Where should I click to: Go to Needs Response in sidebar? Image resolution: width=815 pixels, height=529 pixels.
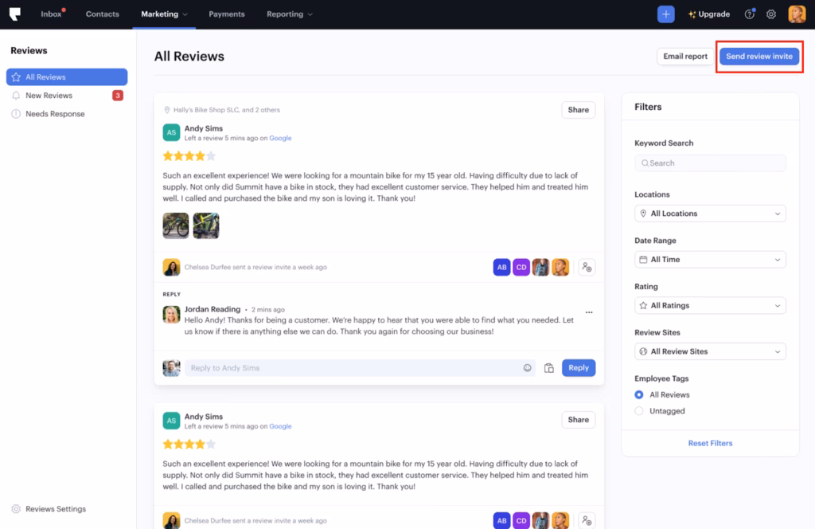(x=55, y=114)
